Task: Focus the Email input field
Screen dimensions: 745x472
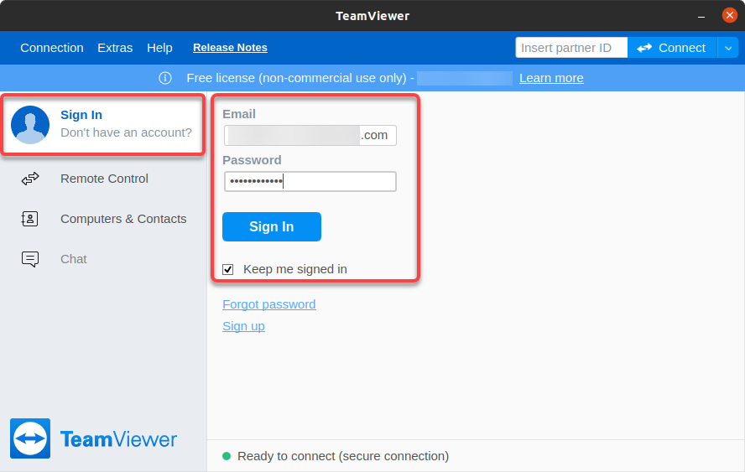Action: [310, 135]
